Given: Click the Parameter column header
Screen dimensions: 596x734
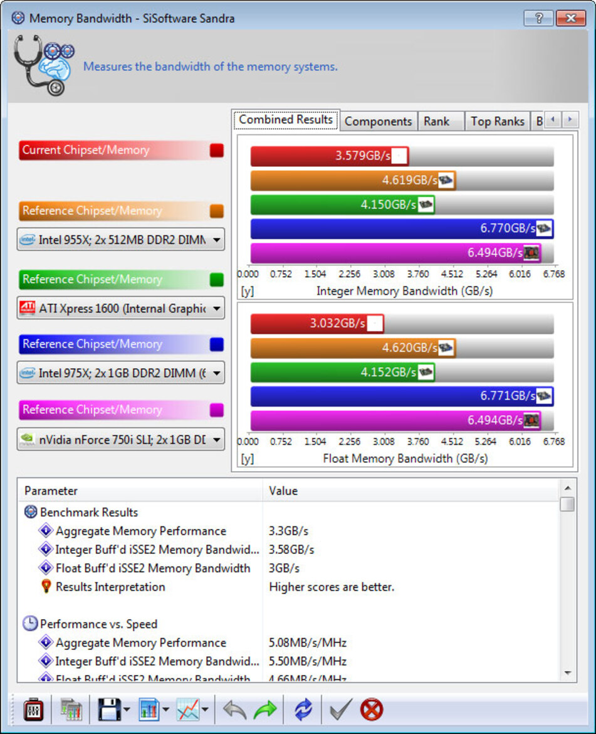Looking at the screenshot, I should pos(140,491).
